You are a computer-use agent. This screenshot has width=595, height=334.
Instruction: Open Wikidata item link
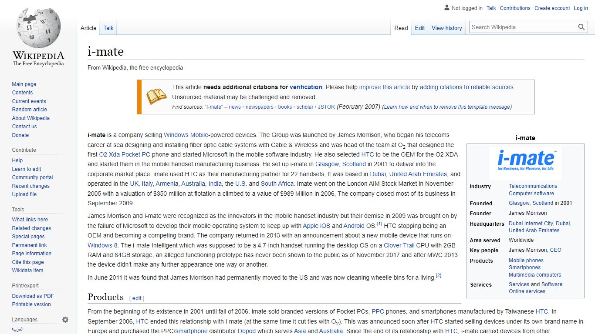27,271
